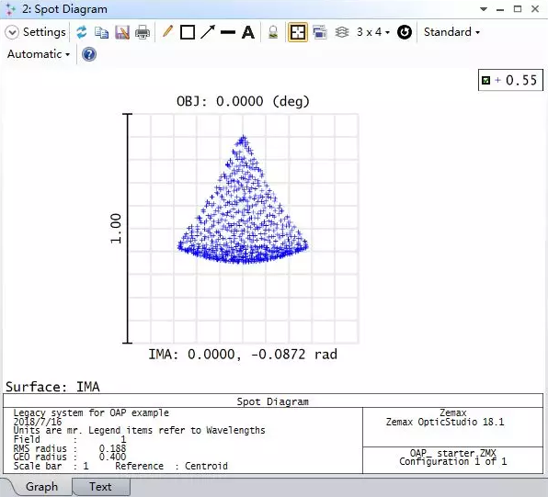
Task: Open the Standard dropdown menu
Action: (x=451, y=32)
